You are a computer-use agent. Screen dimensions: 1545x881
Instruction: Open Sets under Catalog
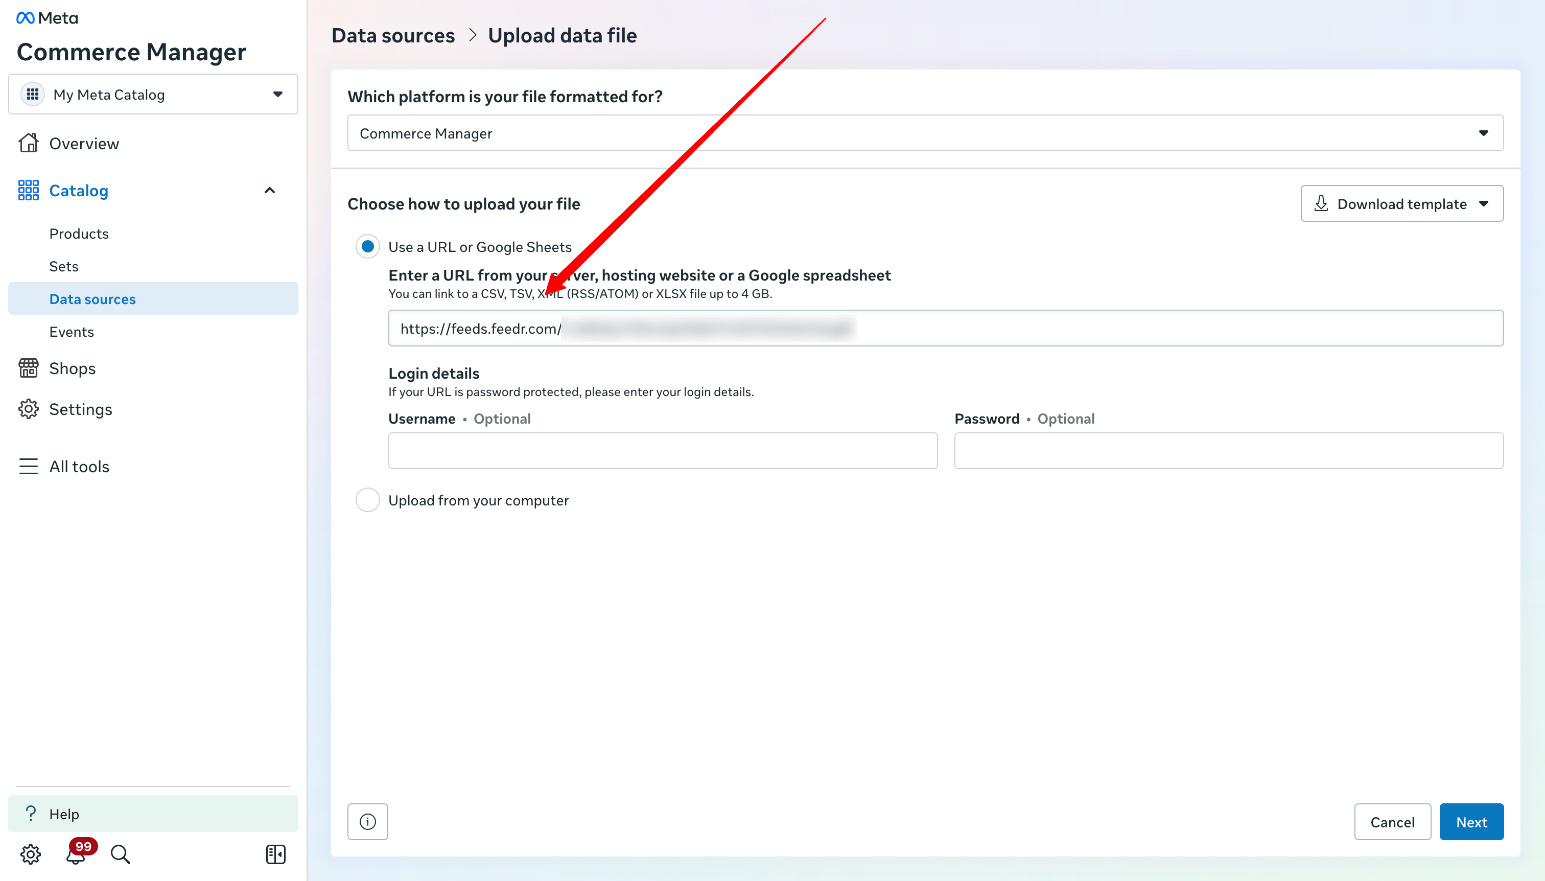point(64,266)
